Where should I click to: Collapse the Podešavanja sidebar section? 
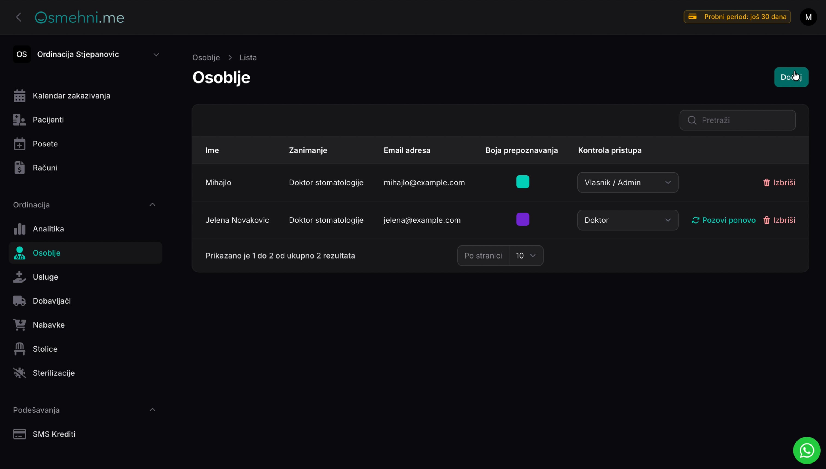[152, 410]
